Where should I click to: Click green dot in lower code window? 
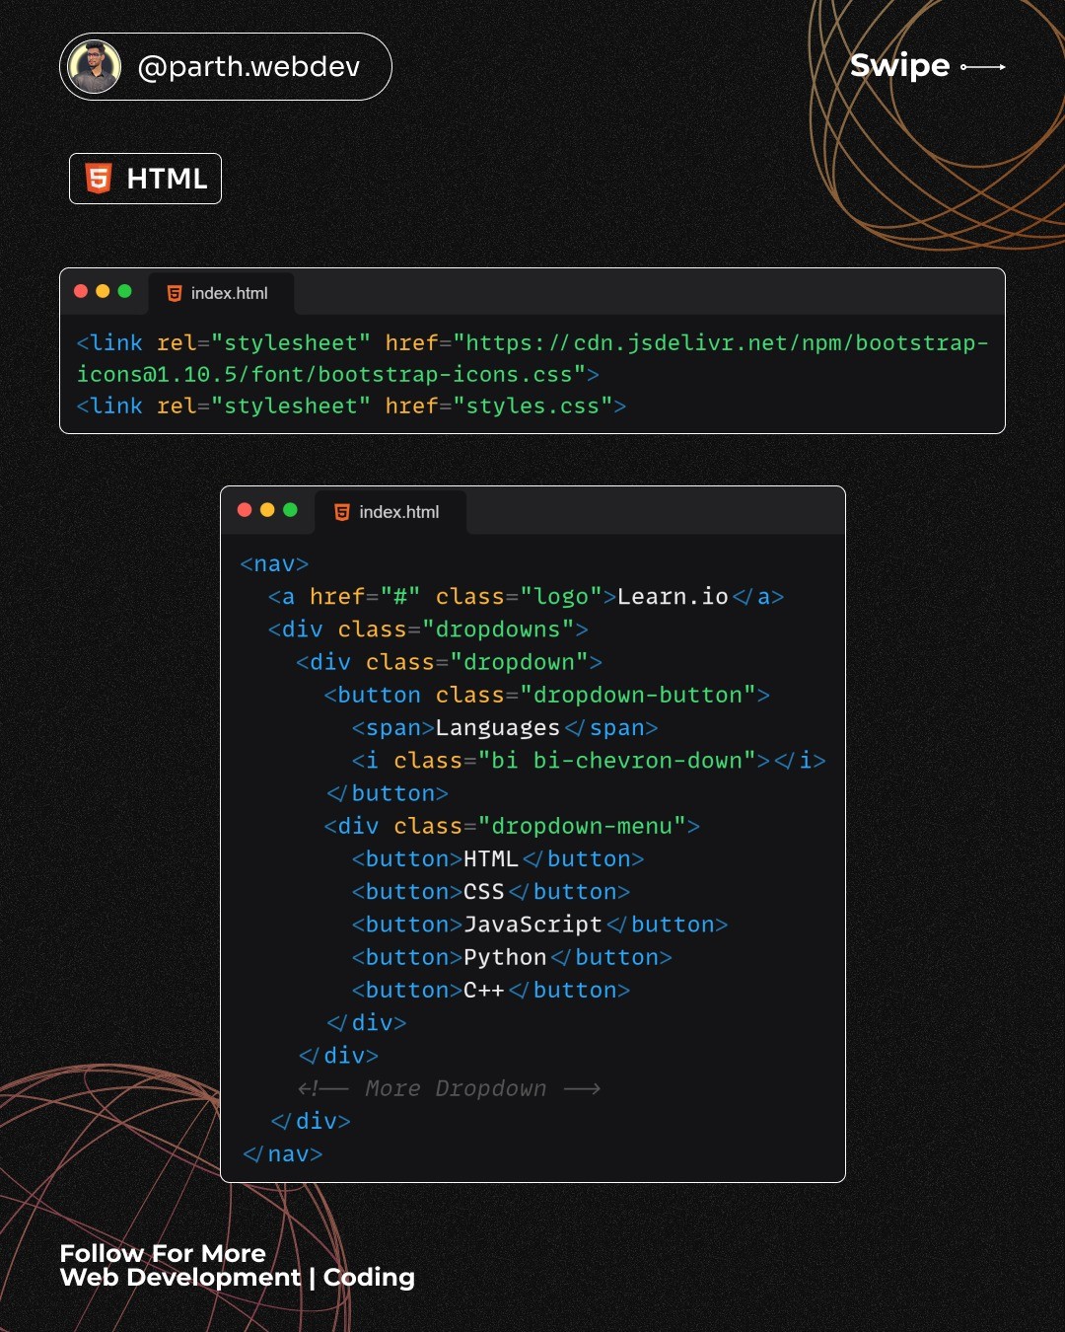click(x=290, y=510)
